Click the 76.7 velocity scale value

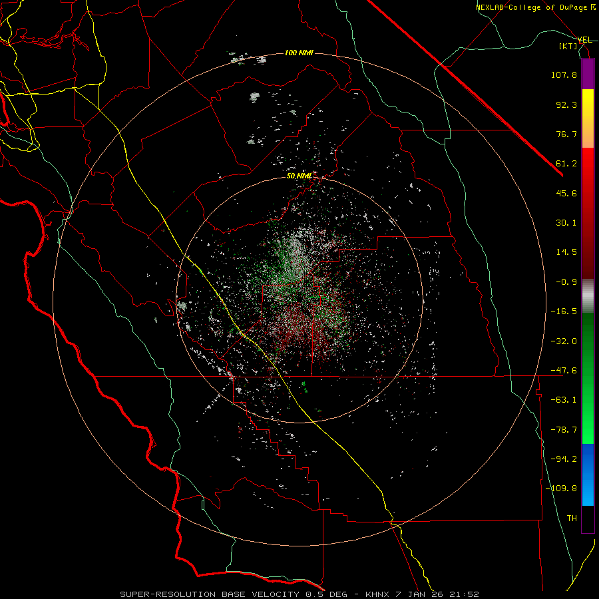(x=566, y=134)
